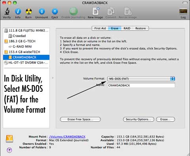This screenshot has height=156, width=190.
Task: Click the Name input field
Action: coord(141,85)
